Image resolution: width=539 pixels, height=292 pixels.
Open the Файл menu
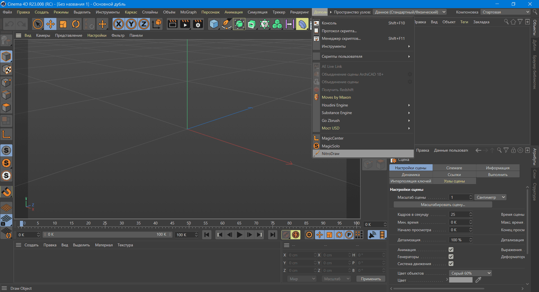click(7, 12)
